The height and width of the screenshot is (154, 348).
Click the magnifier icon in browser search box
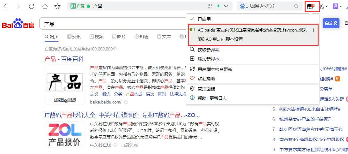[x=296, y=6]
